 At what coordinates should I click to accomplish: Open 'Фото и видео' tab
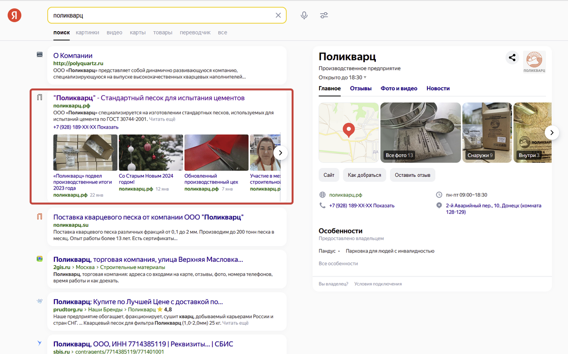pos(399,88)
